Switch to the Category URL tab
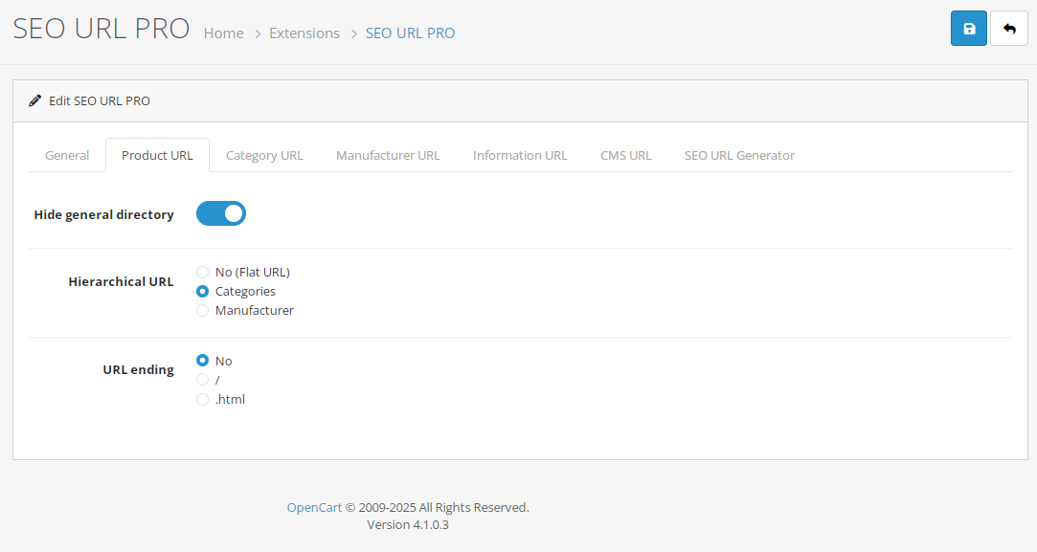The image size is (1037, 552). click(264, 155)
